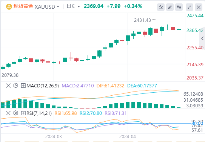
Task: Click the 2024-03 date axis label
Action: [54, 137]
